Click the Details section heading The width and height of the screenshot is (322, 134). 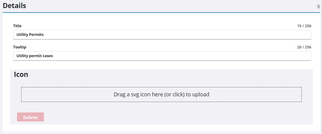pyautogui.click(x=14, y=6)
